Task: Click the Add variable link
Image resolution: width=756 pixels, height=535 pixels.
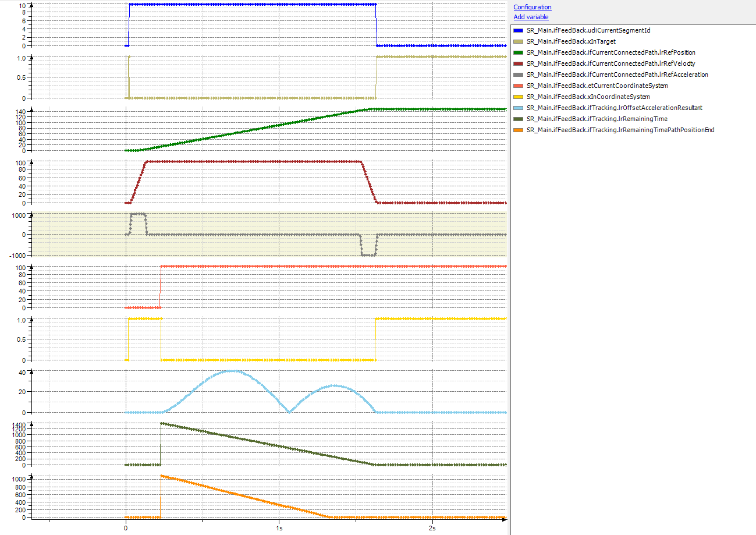Action: pyautogui.click(x=531, y=17)
